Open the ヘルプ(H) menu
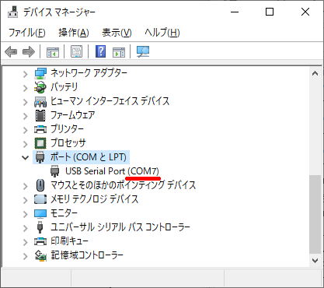Viewport: 324px width, 288px height. [162, 33]
